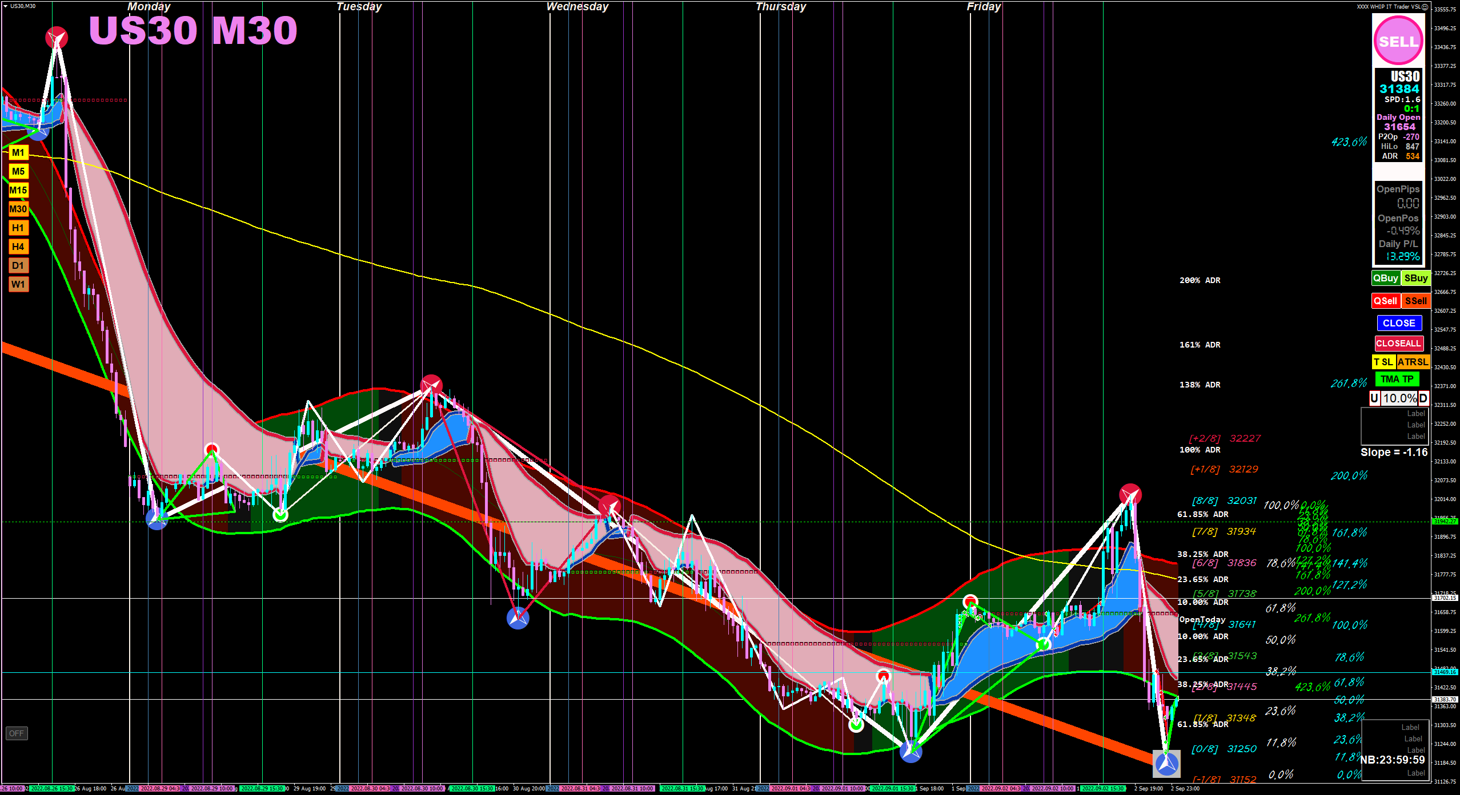1460x795 pixels.
Task: Click the green TMA TP button
Action: 1397,379
